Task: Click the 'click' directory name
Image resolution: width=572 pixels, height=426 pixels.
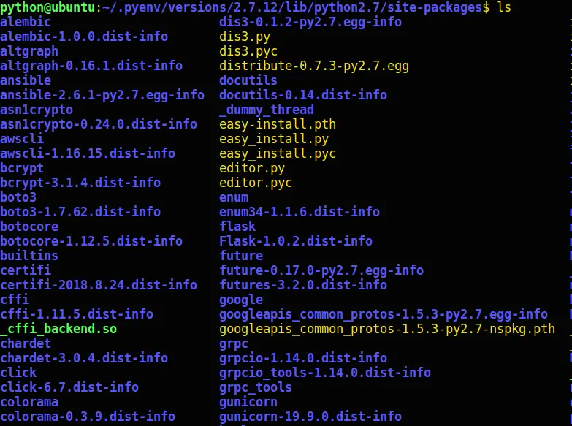Action: pos(18,373)
